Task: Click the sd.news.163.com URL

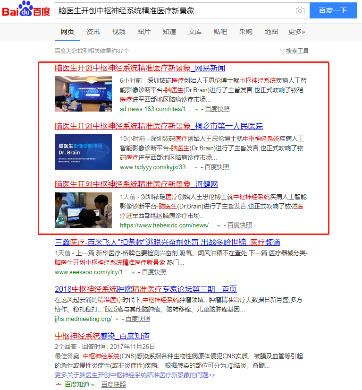Action: click(x=155, y=109)
